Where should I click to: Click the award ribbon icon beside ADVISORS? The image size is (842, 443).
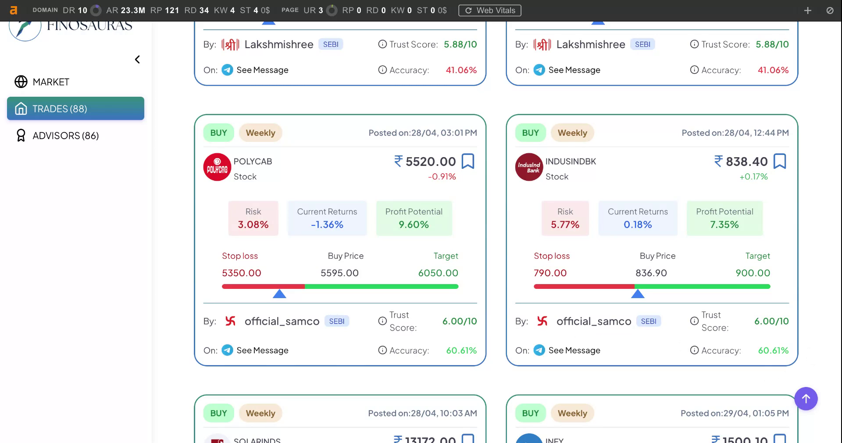point(21,136)
